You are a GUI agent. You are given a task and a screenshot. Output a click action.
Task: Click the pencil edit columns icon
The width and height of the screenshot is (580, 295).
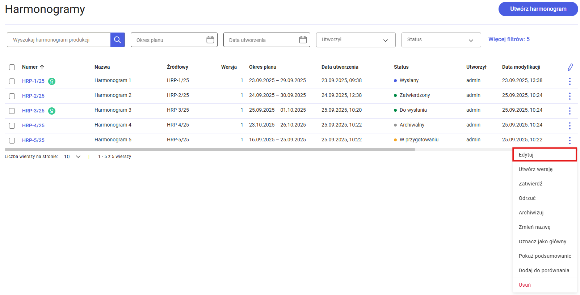tap(570, 67)
